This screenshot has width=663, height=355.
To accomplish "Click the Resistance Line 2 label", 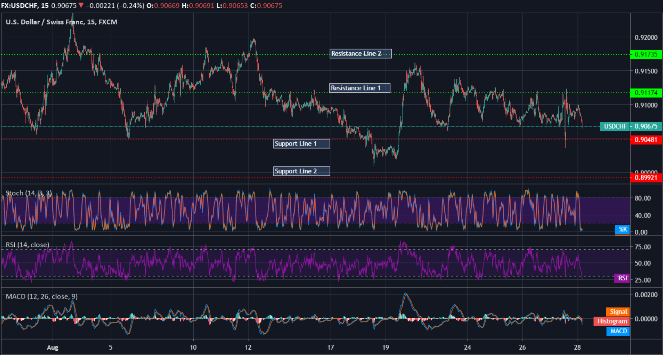I will pos(361,54).
